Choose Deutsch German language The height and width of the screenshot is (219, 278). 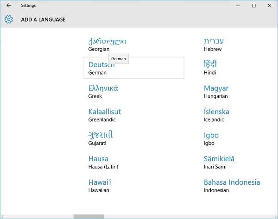[134, 68]
